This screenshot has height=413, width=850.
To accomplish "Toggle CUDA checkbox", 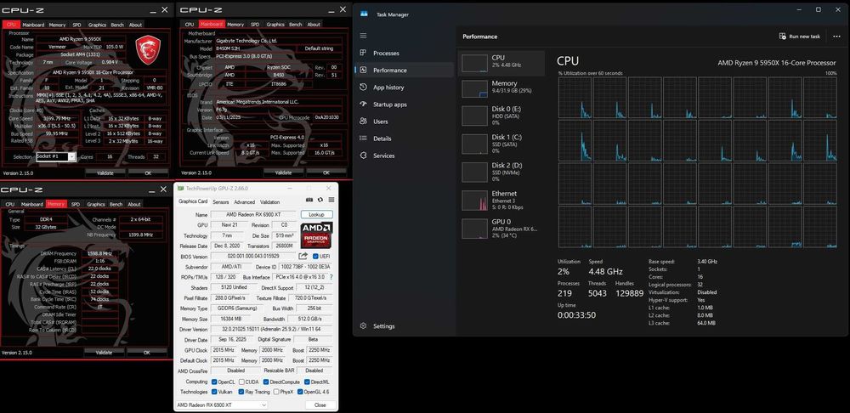I will (x=241, y=382).
